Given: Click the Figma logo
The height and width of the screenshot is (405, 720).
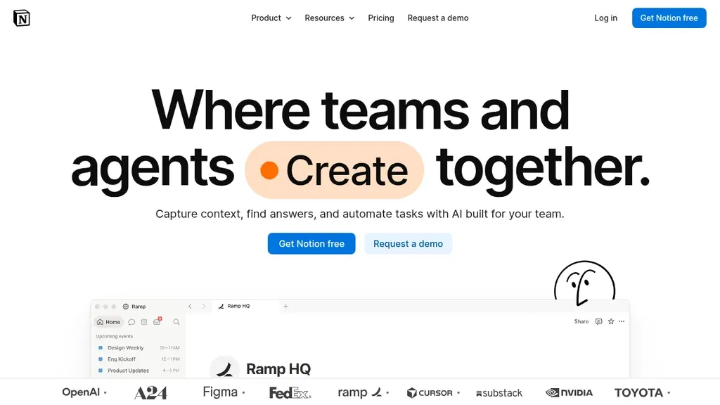Looking at the screenshot, I should [x=220, y=392].
